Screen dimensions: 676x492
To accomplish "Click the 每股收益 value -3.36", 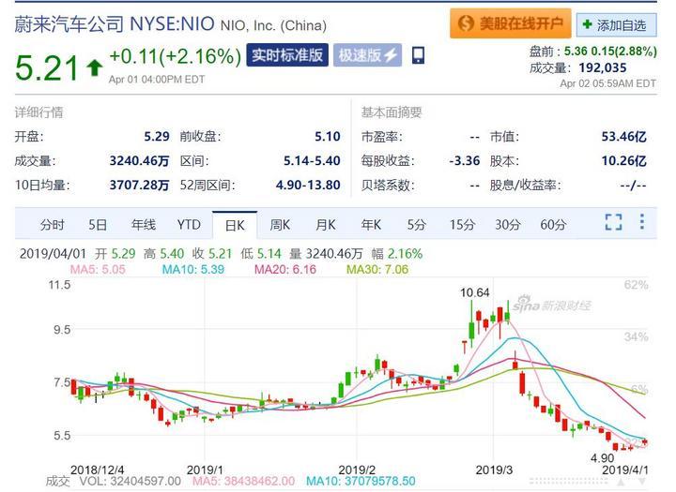I will pyautogui.click(x=465, y=160).
